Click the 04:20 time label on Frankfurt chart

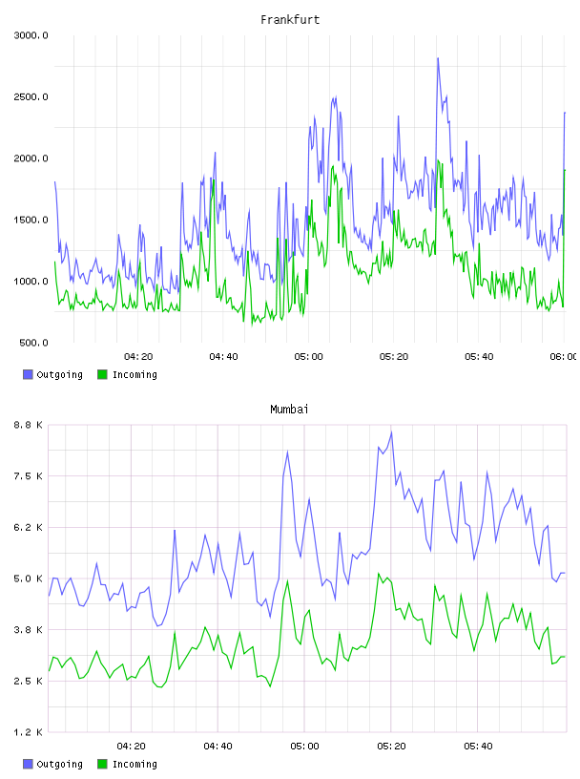tap(138, 357)
